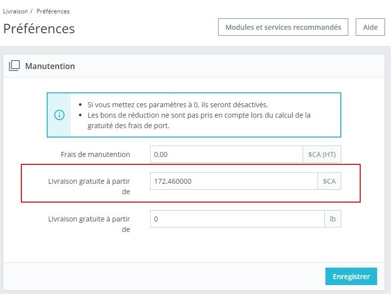Click the Manutention panel heading text
This screenshot has height=294, width=391.
point(50,66)
